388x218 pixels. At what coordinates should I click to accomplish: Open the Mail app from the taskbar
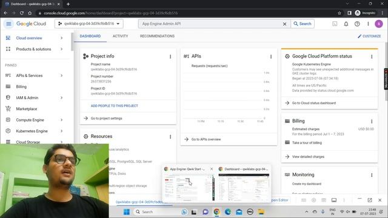[239, 212]
